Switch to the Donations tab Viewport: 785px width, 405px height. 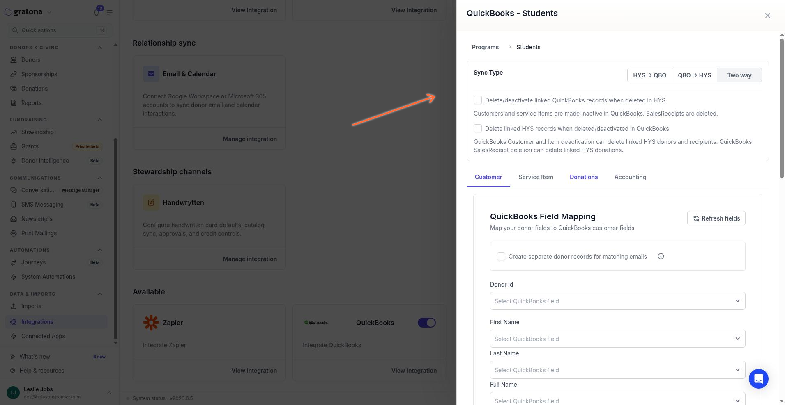(584, 177)
